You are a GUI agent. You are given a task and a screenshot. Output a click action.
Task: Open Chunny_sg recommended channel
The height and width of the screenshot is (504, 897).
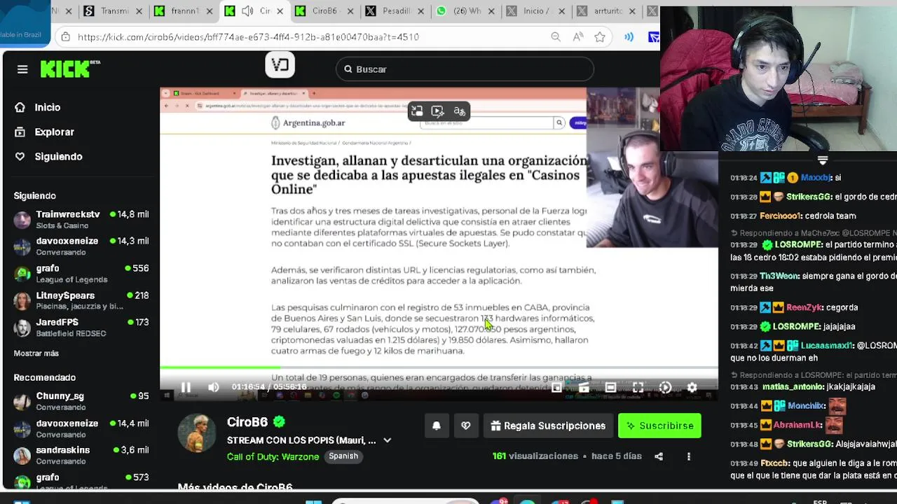pyautogui.click(x=81, y=401)
